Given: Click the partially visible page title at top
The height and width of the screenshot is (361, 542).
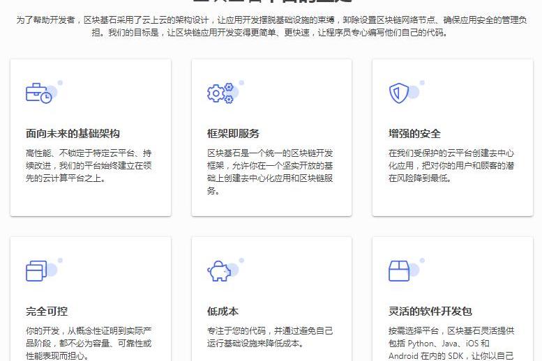Looking at the screenshot, I should pos(271,3).
